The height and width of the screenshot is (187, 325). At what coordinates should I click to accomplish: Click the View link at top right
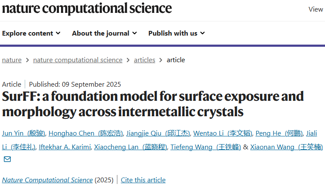315,9
